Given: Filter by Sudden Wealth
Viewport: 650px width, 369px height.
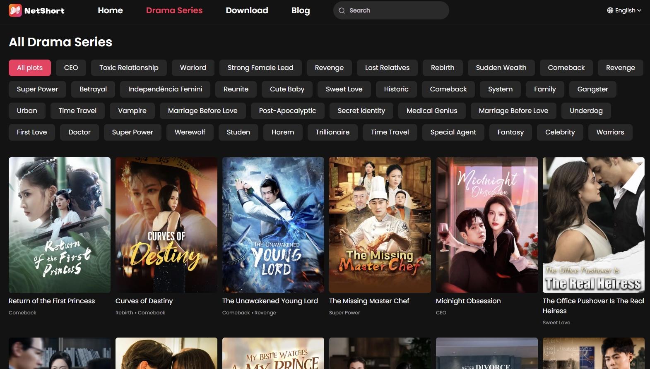Looking at the screenshot, I should [x=501, y=68].
